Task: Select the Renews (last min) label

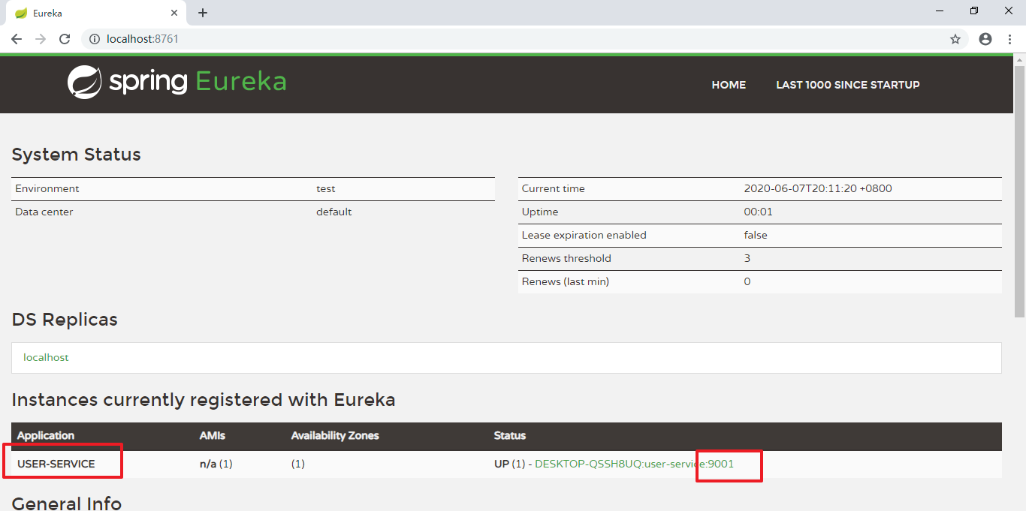Action: tap(566, 281)
